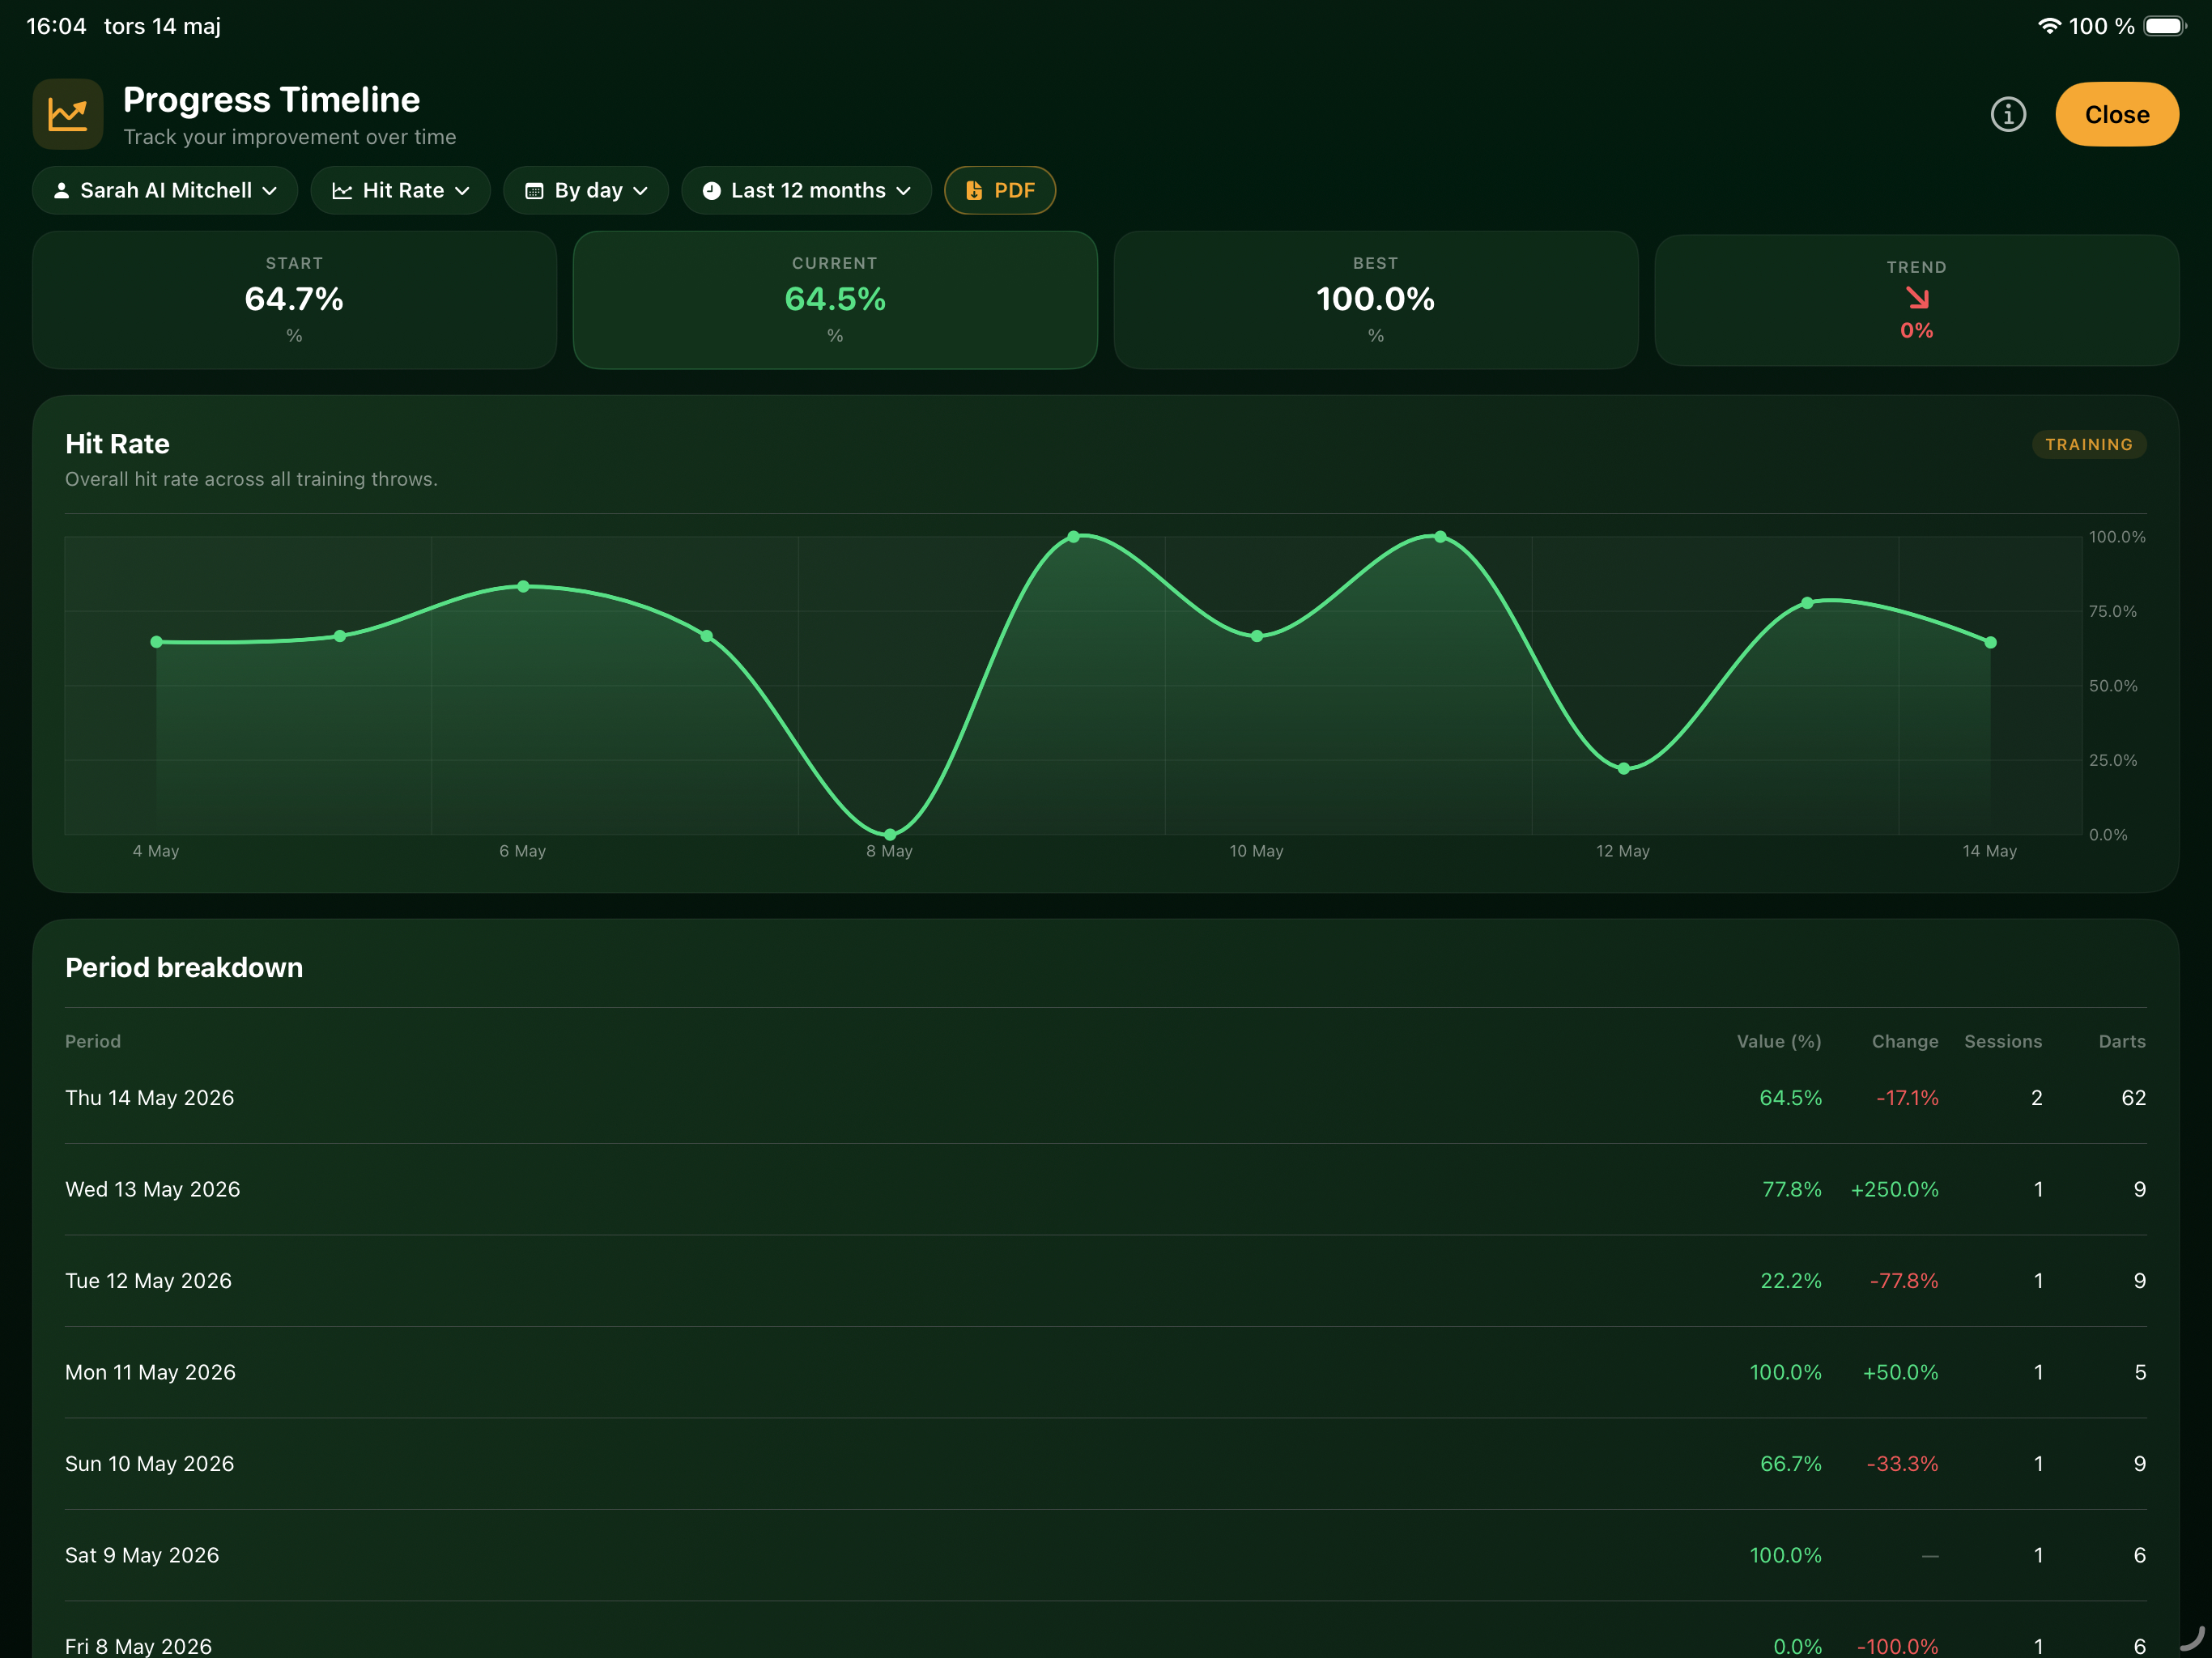This screenshot has width=2212, height=1658.
Task: Tap the battery status icon
Action: (2165, 26)
